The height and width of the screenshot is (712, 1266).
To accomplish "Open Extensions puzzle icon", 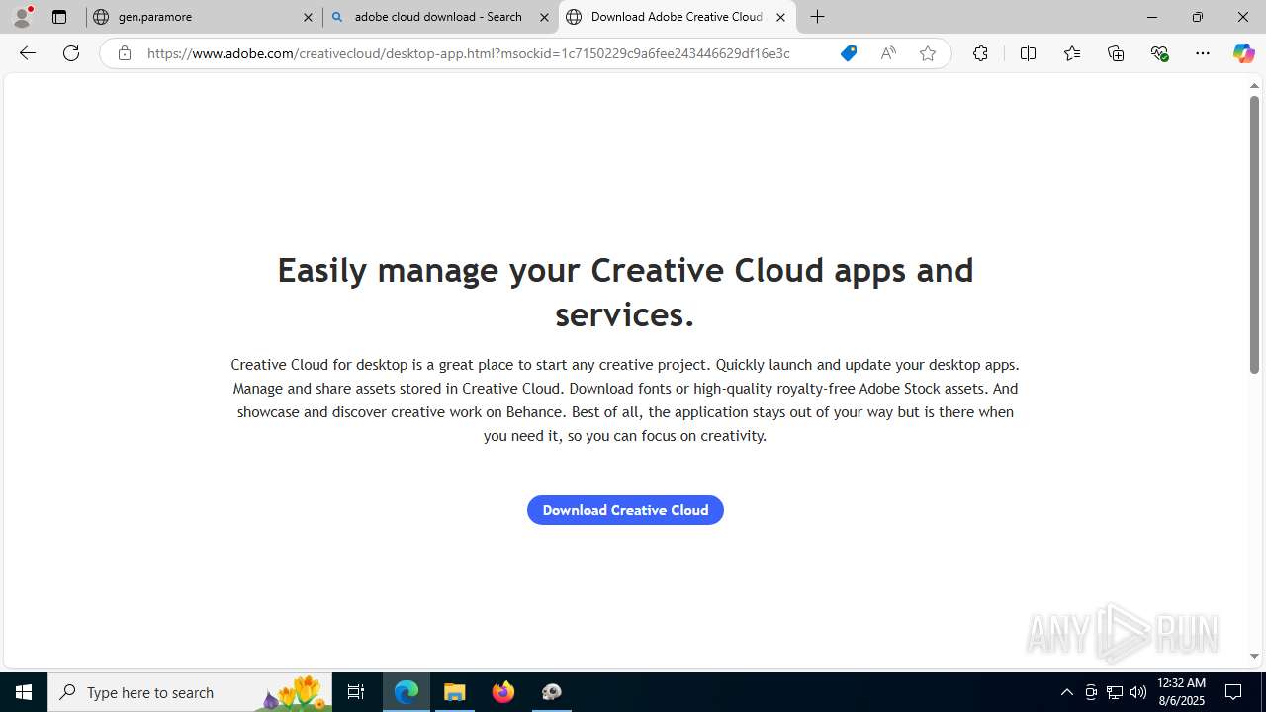I will click(980, 53).
